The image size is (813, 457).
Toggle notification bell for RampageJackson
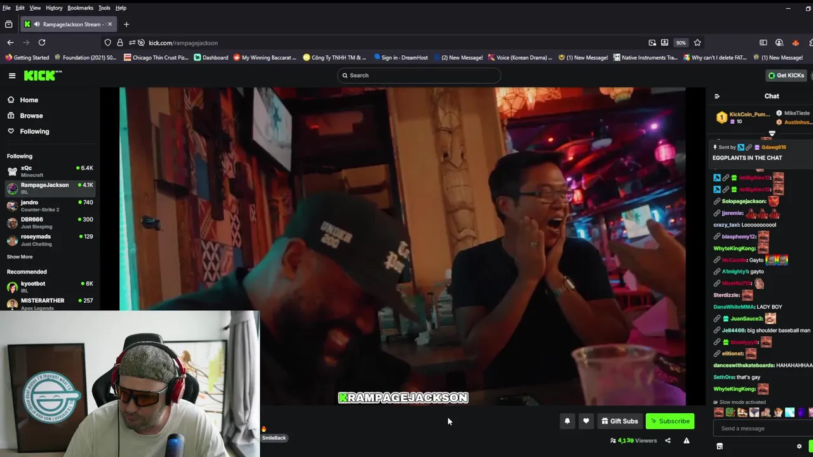point(567,421)
